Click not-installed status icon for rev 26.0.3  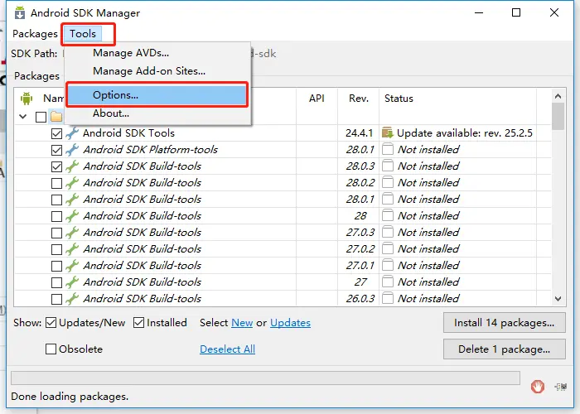click(388, 298)
